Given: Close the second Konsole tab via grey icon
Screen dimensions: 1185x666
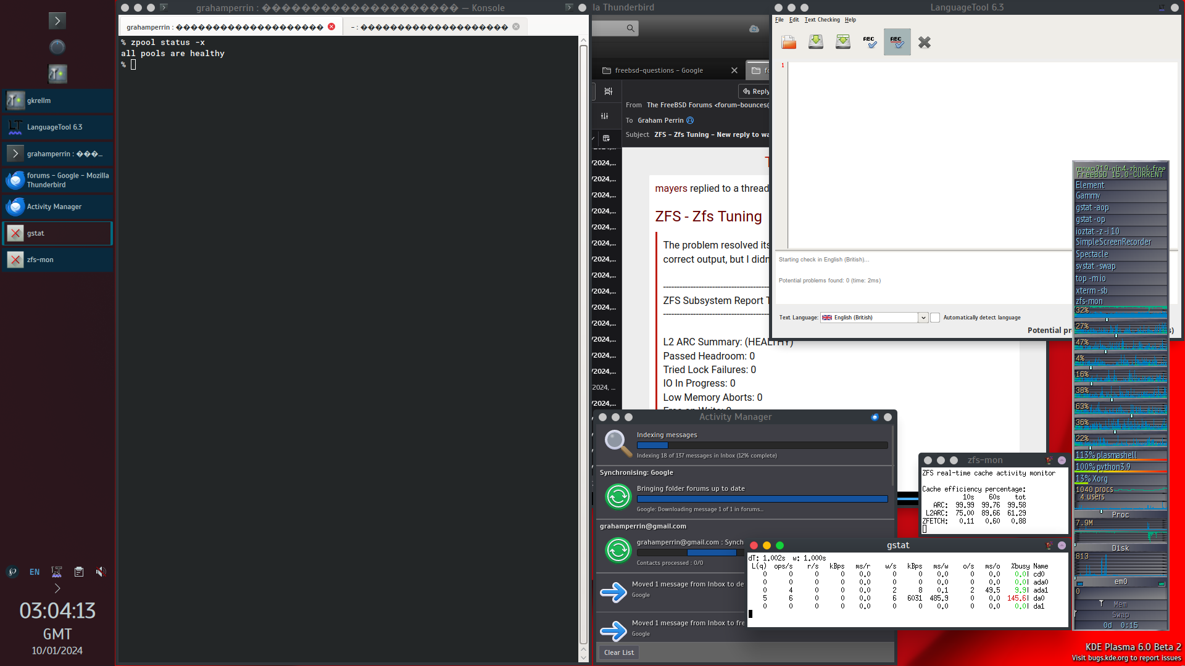Looking at the screenshot, I should coord(516,27).
